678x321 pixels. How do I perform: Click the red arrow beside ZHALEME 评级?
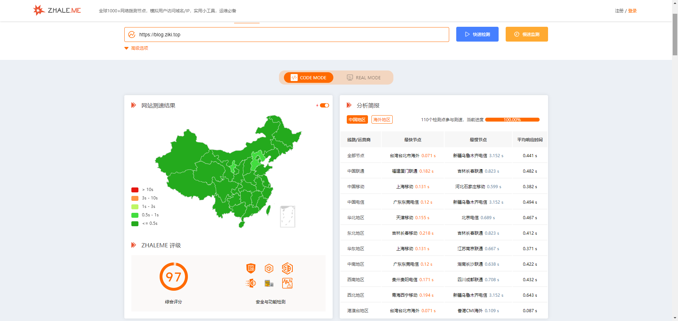(134, 245)
